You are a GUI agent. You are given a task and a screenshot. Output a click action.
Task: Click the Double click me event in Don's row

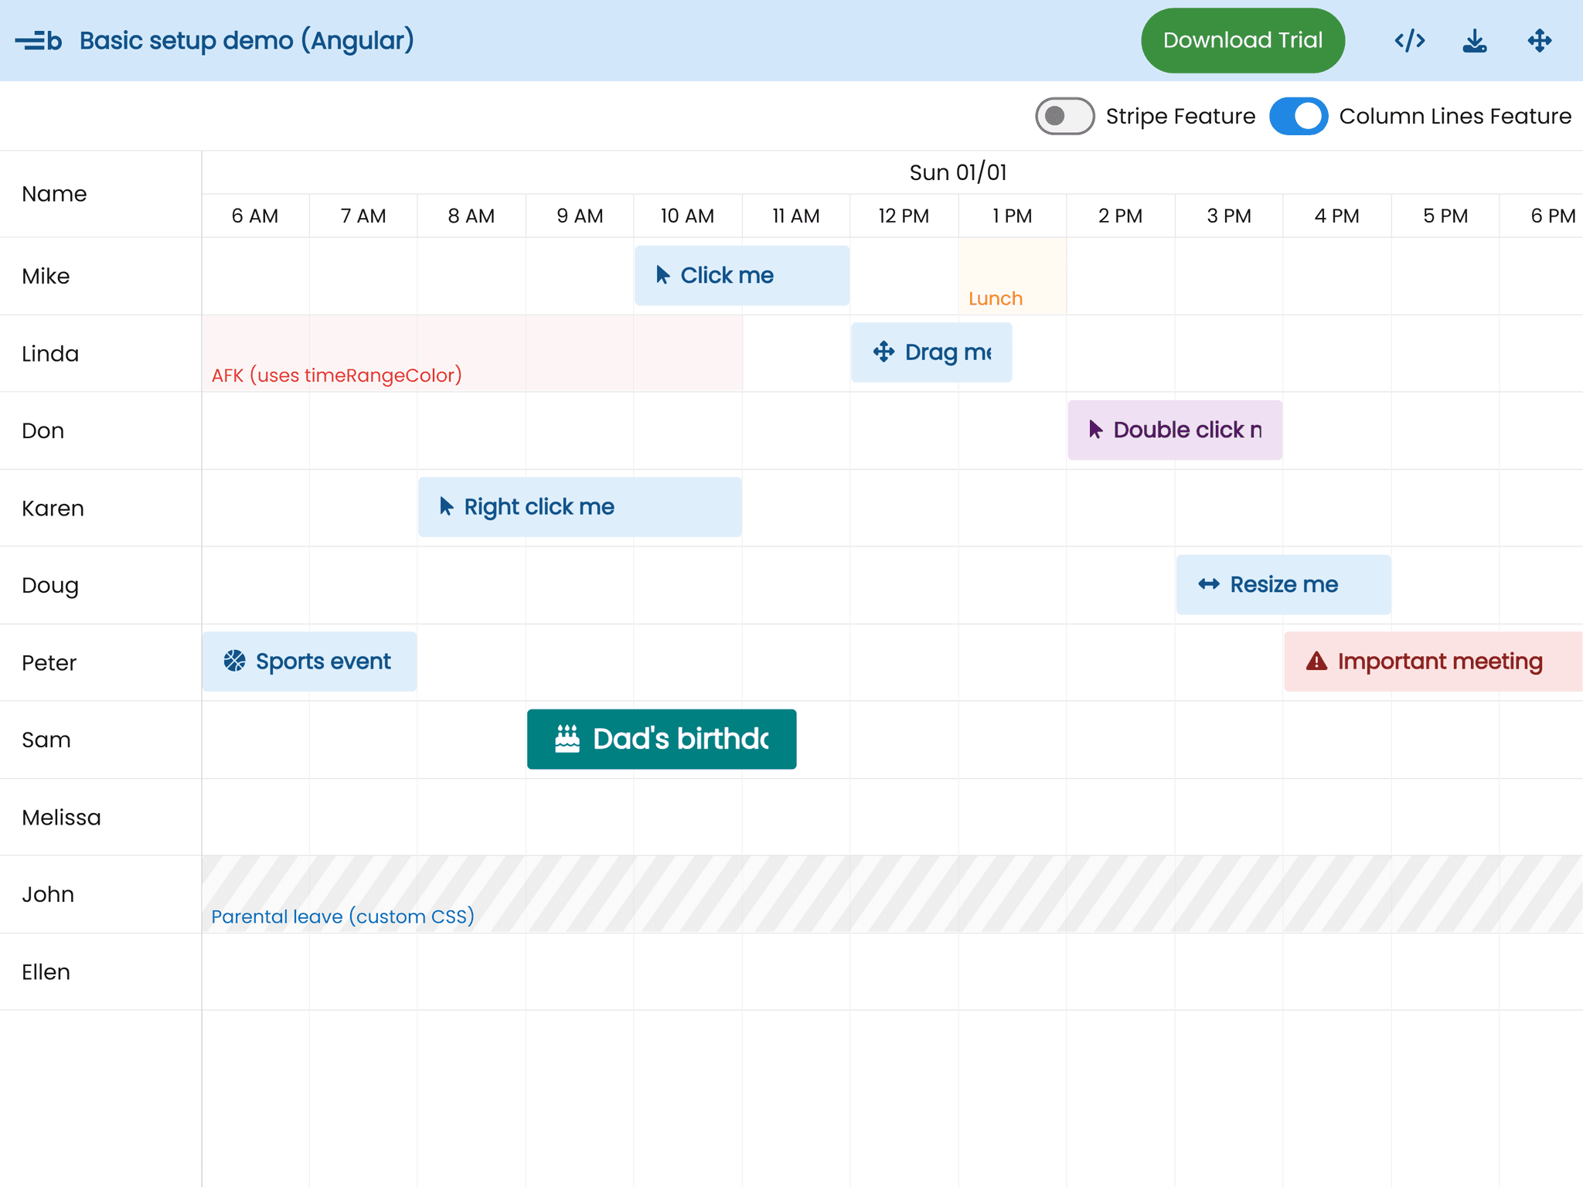1175,430
